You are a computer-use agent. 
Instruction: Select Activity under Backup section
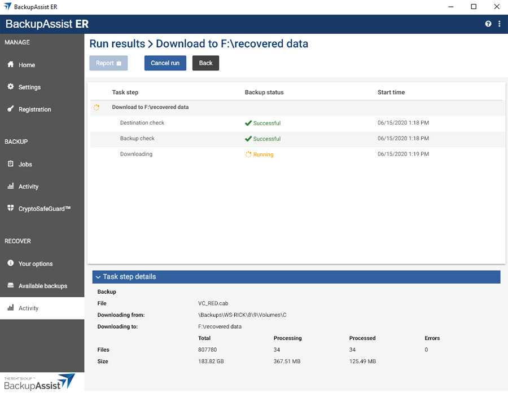pyautogui.click(x=42, y=187)
